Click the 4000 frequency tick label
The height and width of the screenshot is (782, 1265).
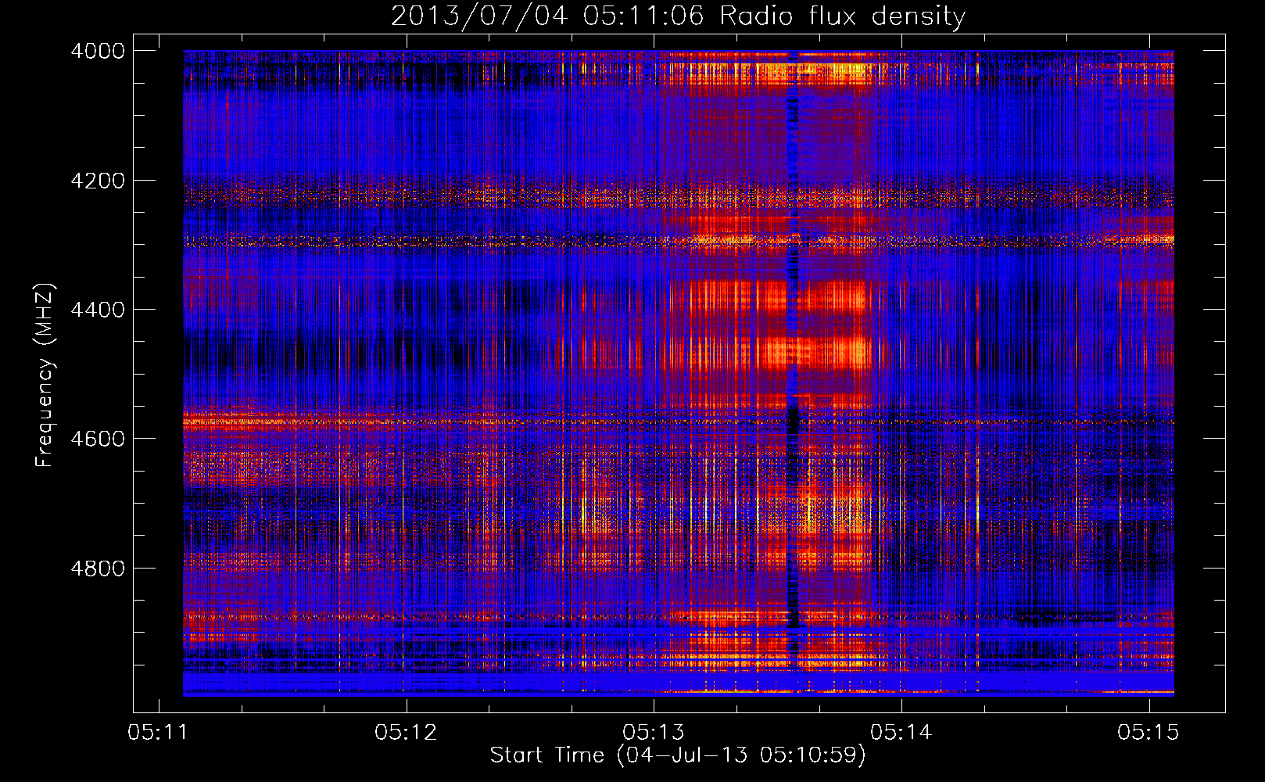[x=98, y=51]
